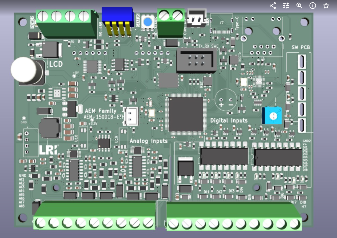Click the large square microcontroller chip

pos(186,114)
